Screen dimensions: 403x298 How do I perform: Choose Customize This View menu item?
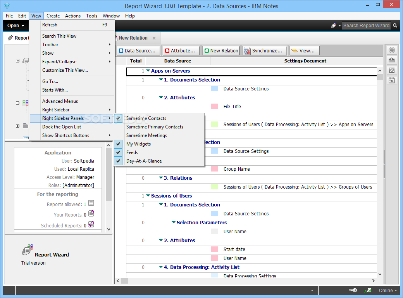[72, 70]
